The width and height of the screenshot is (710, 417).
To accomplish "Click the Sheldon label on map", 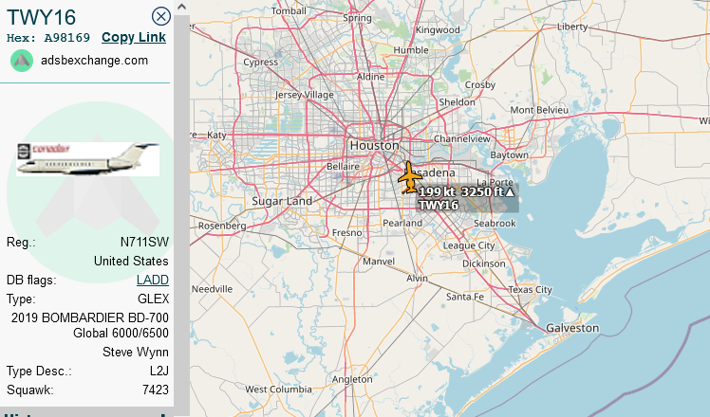I will 457,102.
